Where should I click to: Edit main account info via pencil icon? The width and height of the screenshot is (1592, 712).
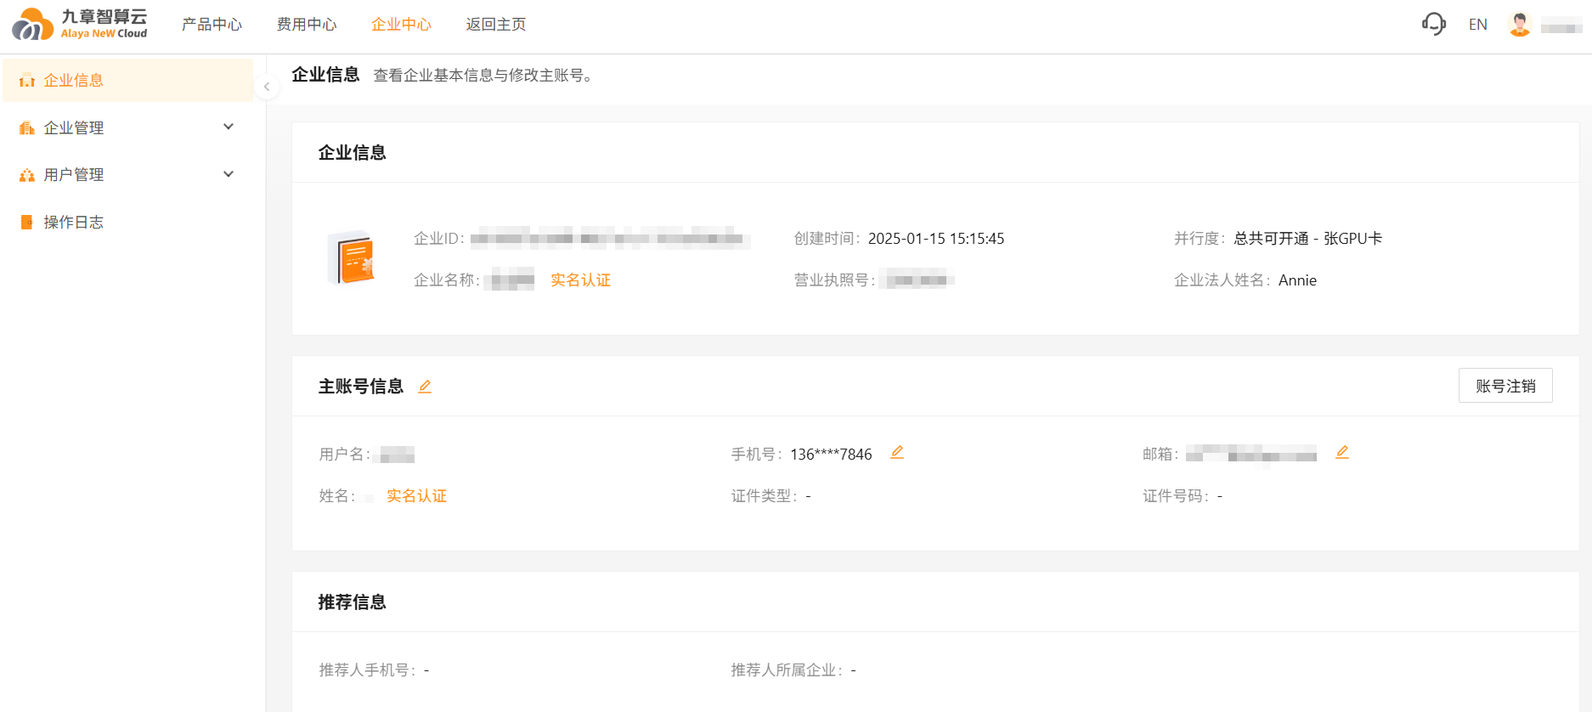click(x=425, y=387)
